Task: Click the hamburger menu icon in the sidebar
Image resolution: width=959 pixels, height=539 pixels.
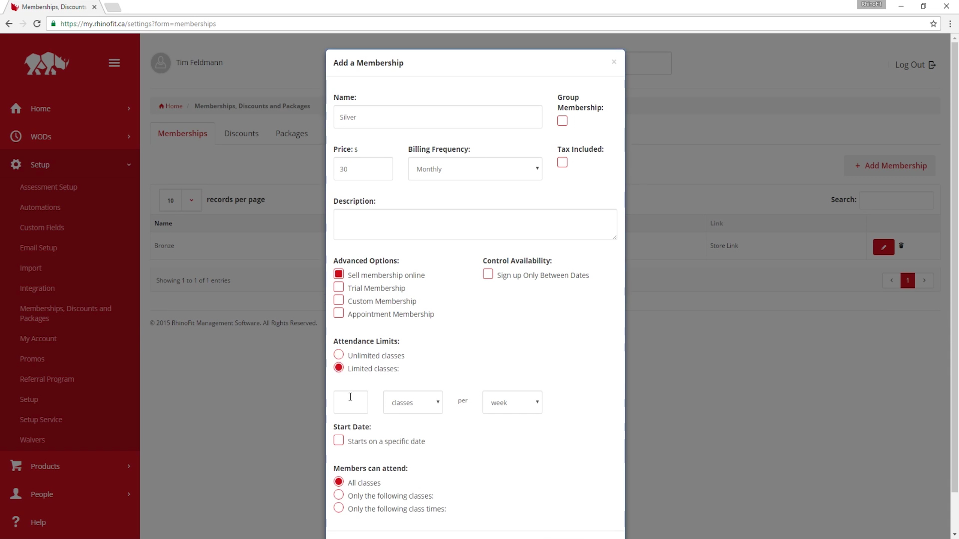Action: pos(114,63)
